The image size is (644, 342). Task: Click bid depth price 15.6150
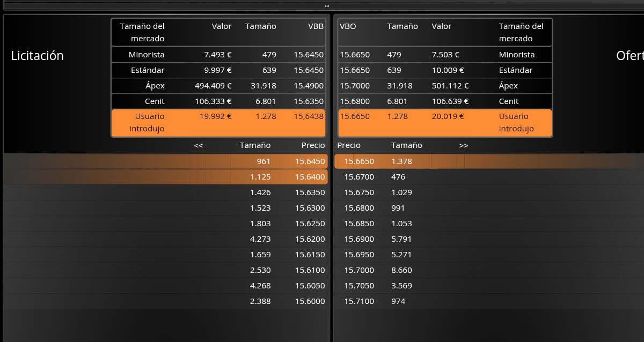pyautogui.click(x=310, y=255)
